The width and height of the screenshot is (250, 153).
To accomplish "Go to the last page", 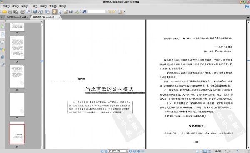I will pyautogui.click(x=135, y=151).
